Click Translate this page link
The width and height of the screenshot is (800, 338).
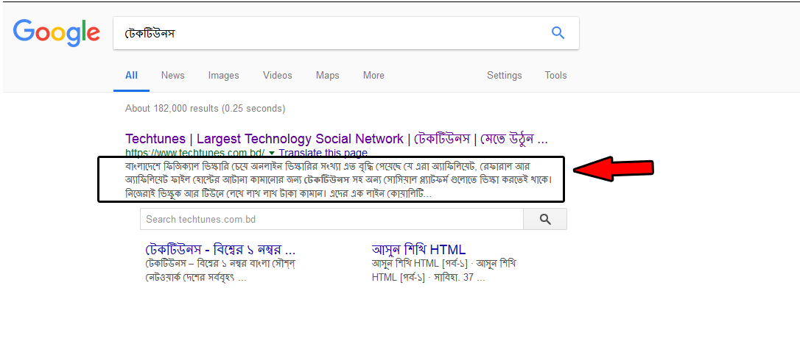(x=323, y=153)
